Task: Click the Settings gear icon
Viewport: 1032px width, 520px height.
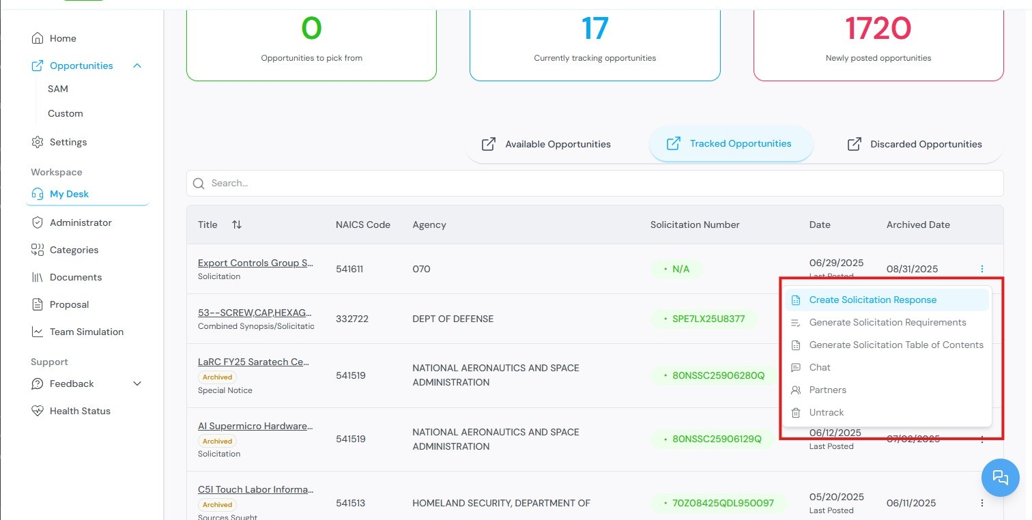Action: pyautogui.click(x=38, y=142)
